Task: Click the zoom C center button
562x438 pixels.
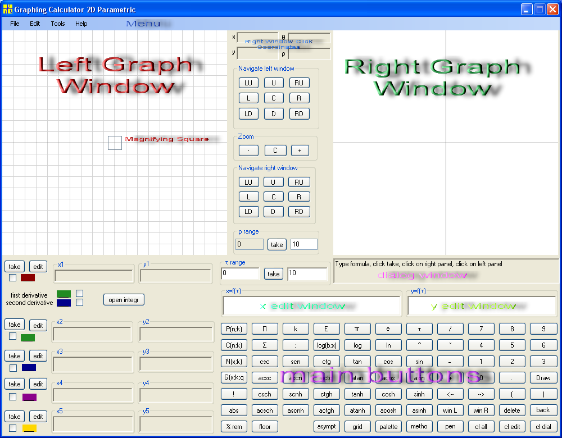Action: [275, 150]
